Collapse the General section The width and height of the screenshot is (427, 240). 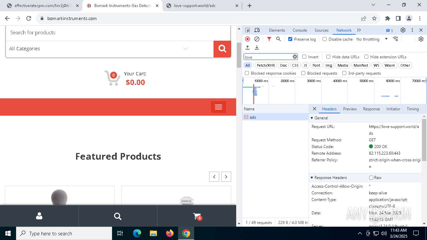point(312,118)
